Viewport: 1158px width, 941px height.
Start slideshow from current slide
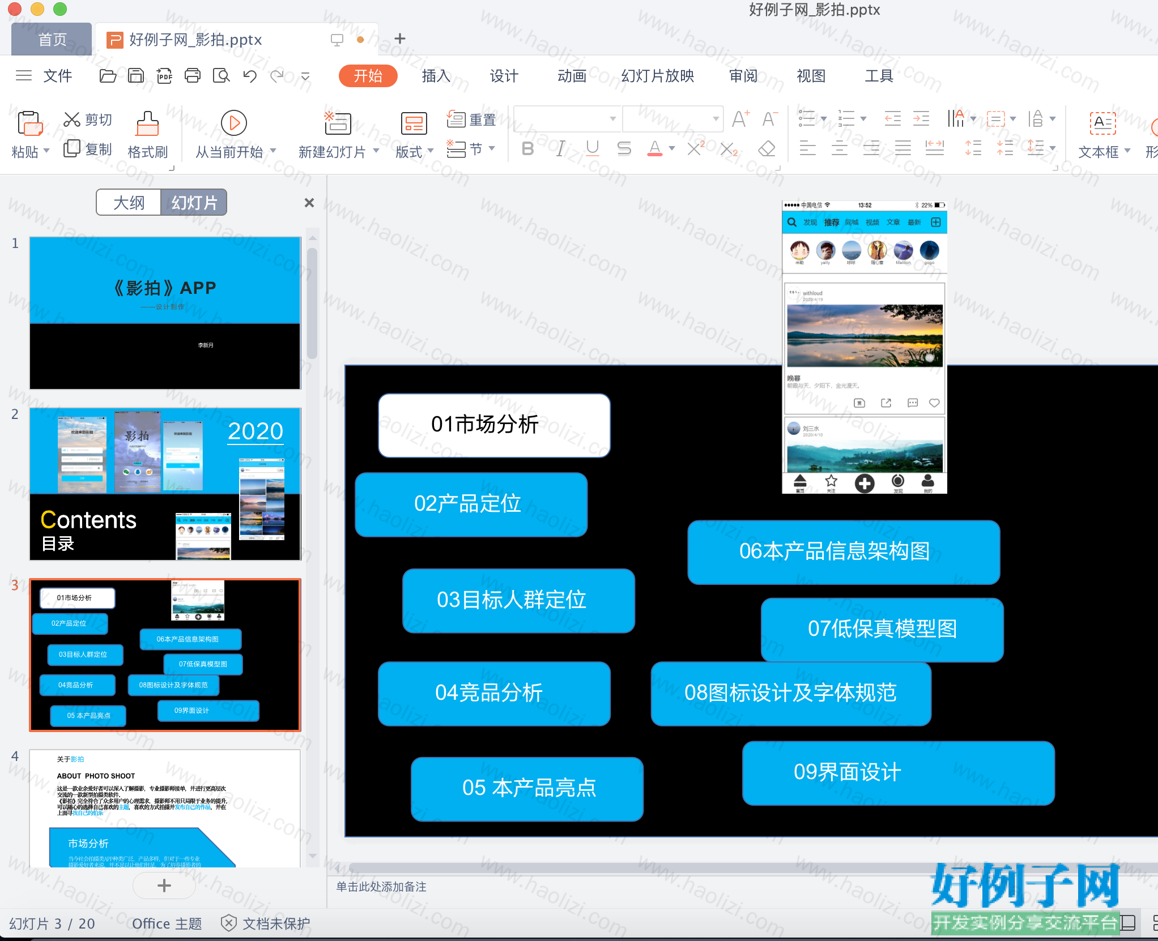point(233,123)
